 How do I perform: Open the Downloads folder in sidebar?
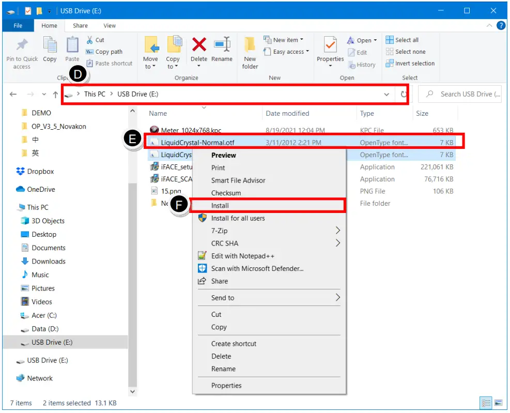tap(43, 262)
